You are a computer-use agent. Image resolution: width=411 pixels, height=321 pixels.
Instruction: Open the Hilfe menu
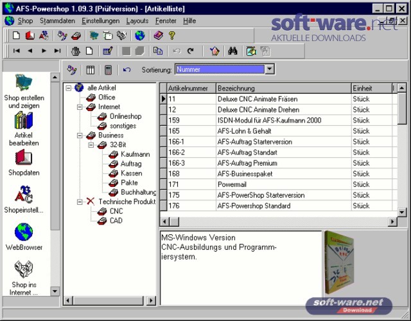[x=189, y=21]
